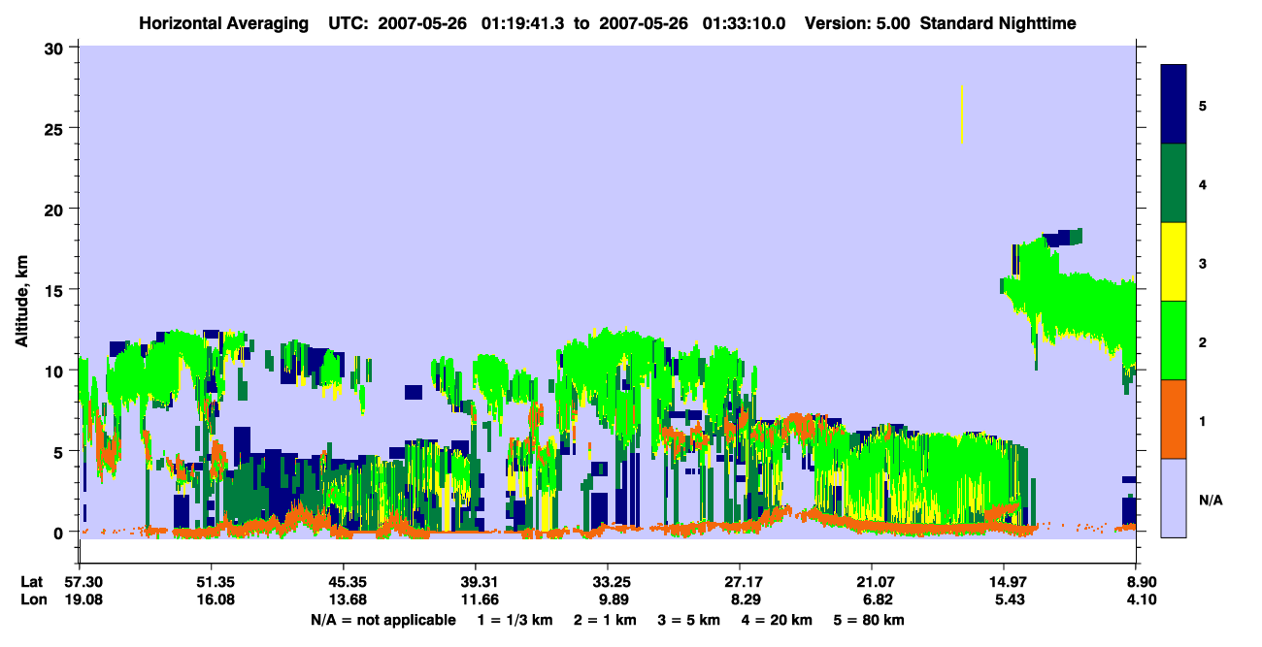Click latitude value 21.07

pyautogui.click(x=872, y=582)
